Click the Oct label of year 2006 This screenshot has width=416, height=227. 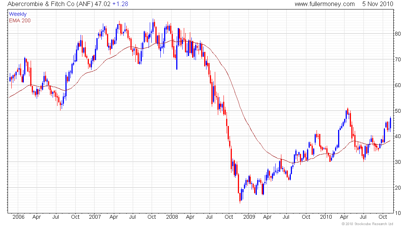pyautogui.click(x=75, y=217)
